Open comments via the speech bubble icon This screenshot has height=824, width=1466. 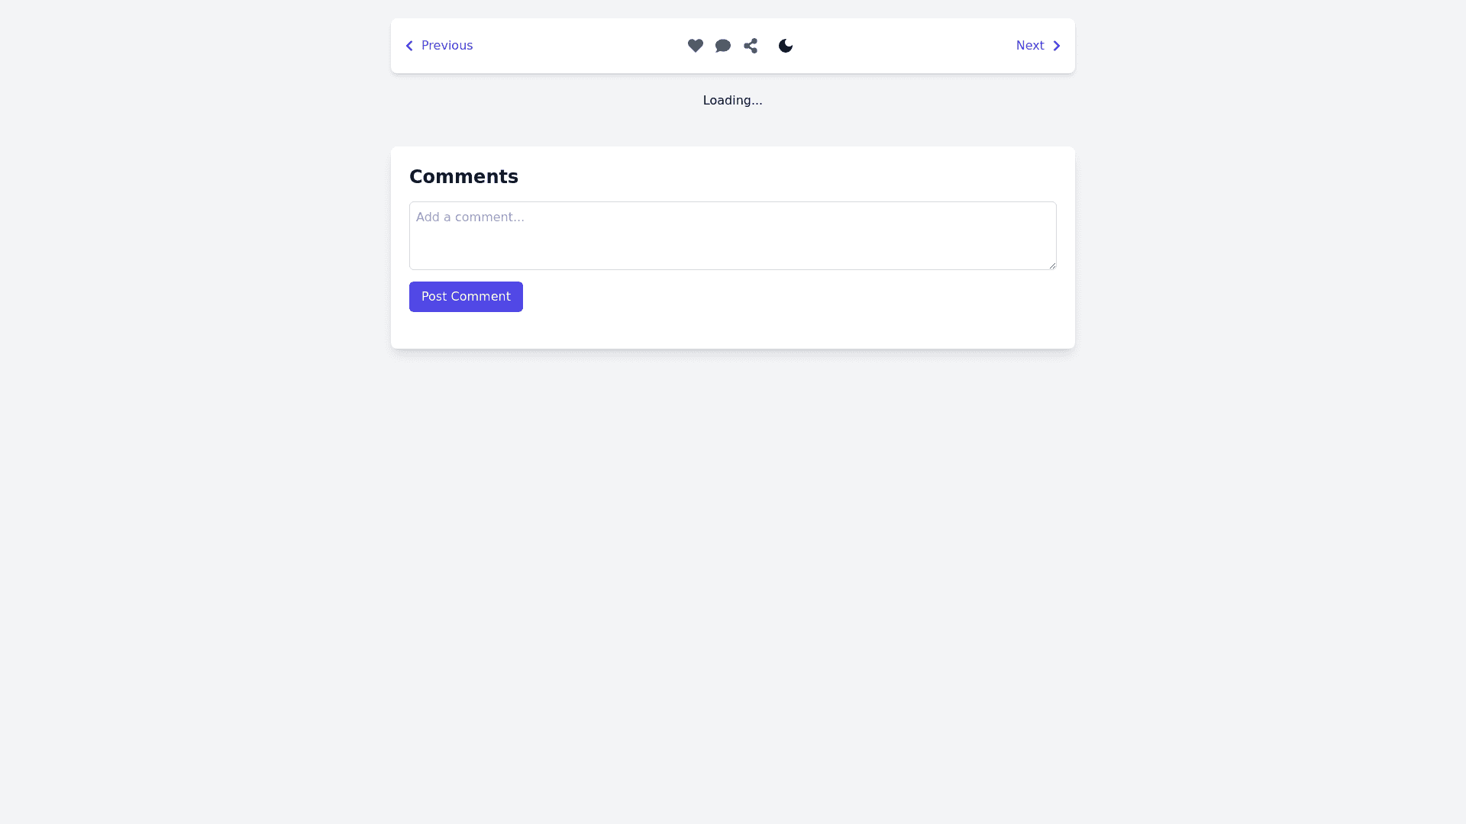click(722, 46)
